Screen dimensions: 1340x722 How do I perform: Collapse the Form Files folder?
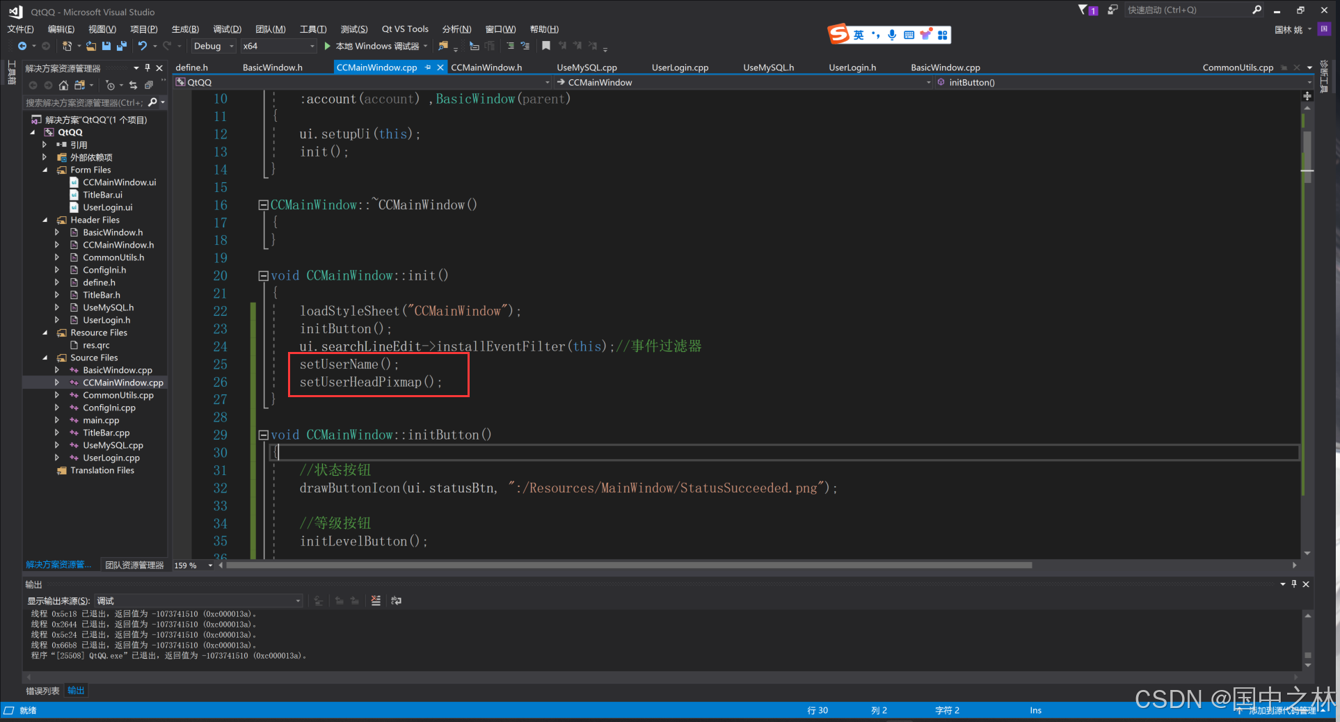(46, 170)
